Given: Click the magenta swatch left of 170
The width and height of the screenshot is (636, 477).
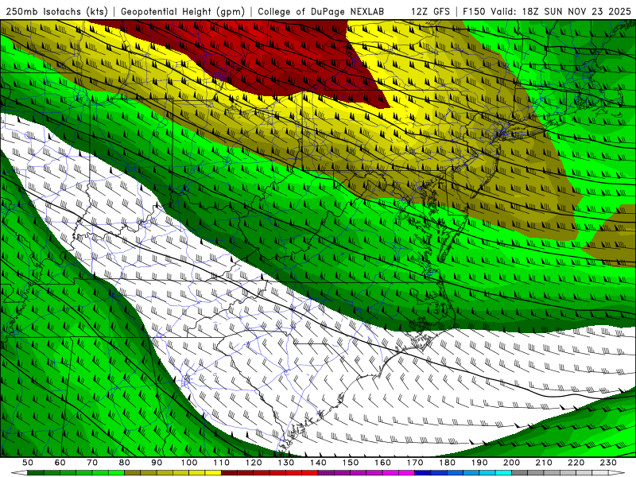Looking at the screenshot, I should click(x=406, y=473).
